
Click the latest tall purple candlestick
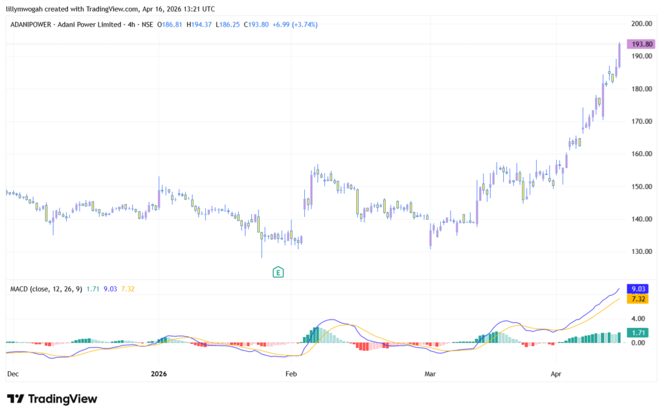pyautogui.click(x=619, y=55)
